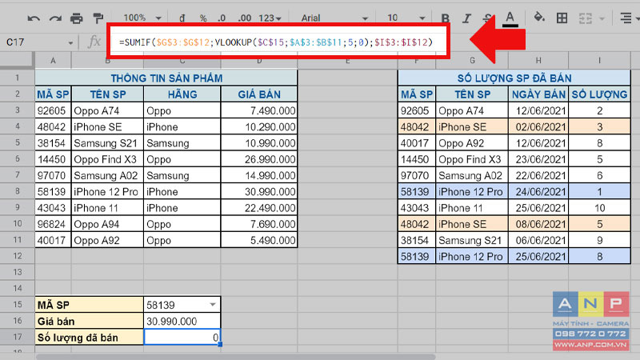Viewport: 640px width, 360px height.
Task: Toggle Bold formatting
Action: [x=446, y=18]
